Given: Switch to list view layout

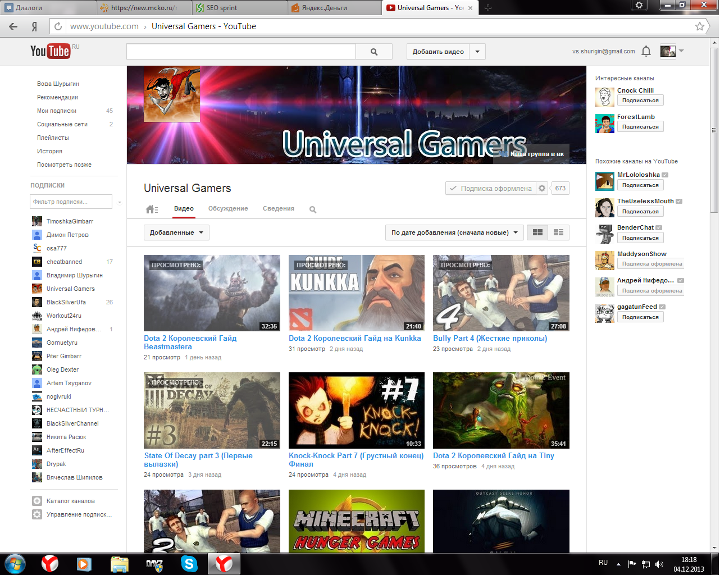Looking at the screenshot, I should [558, 232].
